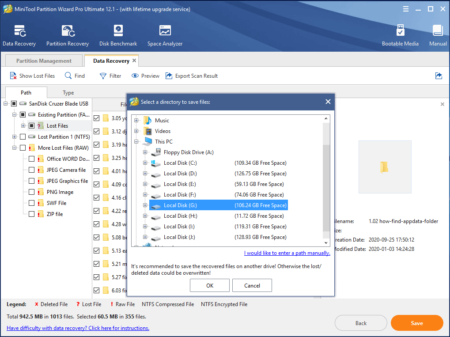Open the Filter option
This screenshot has height=337, width=450.
[110, 76]
